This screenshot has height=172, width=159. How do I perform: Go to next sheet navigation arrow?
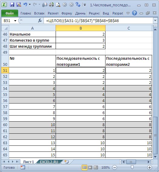coord(13,161)
